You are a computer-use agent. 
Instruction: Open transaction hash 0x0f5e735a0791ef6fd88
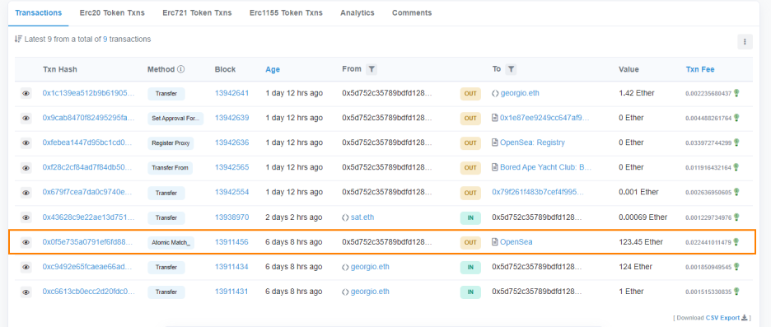click(87, 242)
